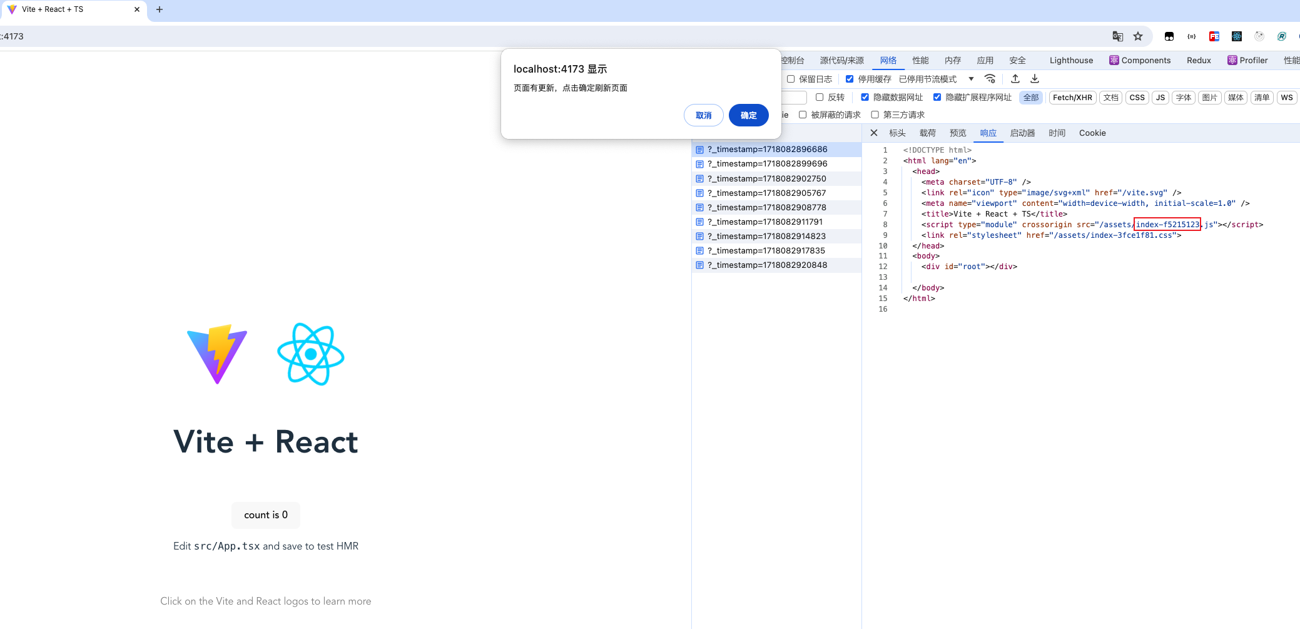Filter requests by 媒体

point(1236,97)
